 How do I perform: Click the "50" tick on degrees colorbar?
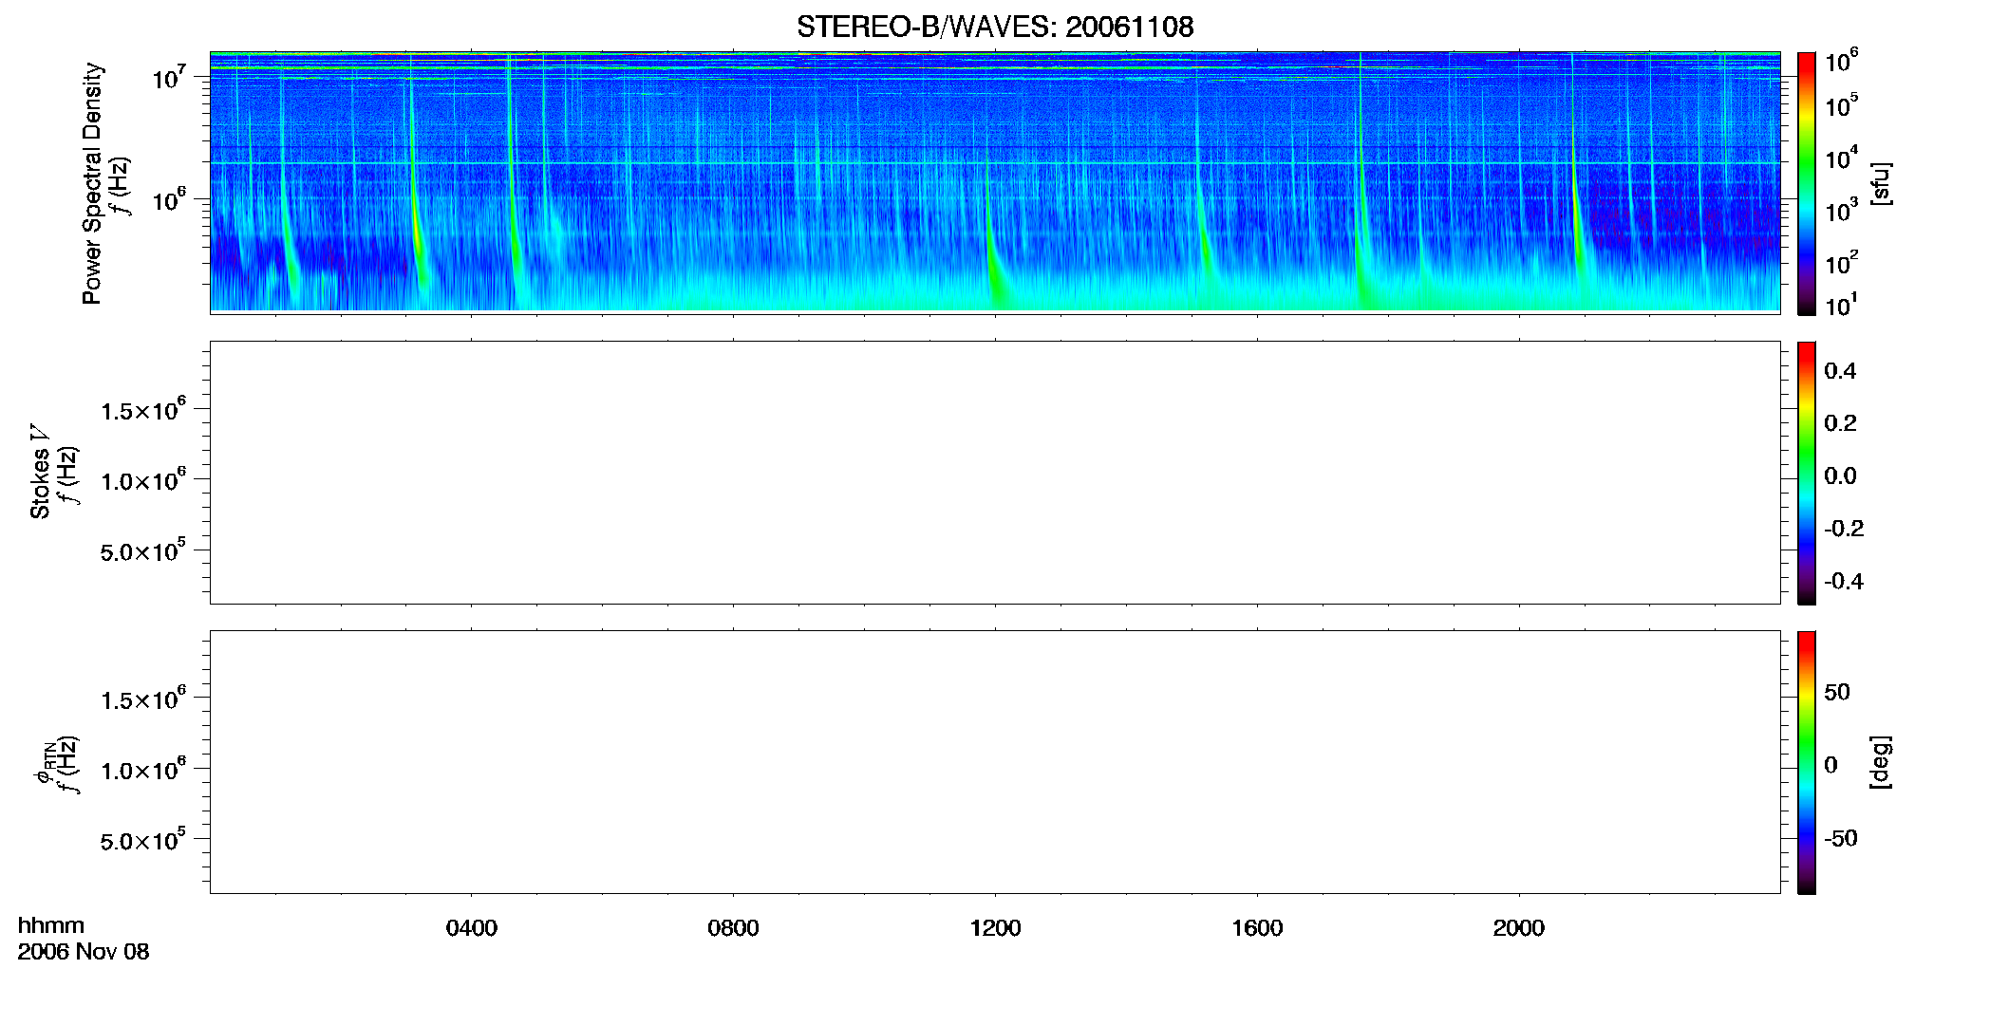coord(1837,692)
